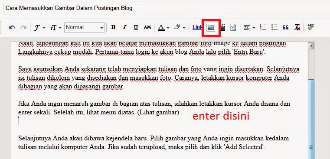This screenshot has width=330, height=159.
Task: Click the Redo arrow icon
Action: click(23, 27)
